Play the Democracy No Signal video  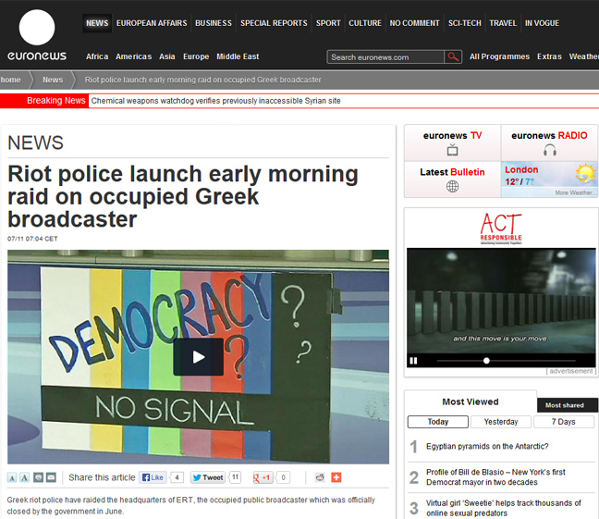click(198, 357)
